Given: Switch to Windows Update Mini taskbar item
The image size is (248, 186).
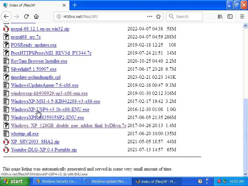Looking at the screenshot, I should [x=107, y=181].
